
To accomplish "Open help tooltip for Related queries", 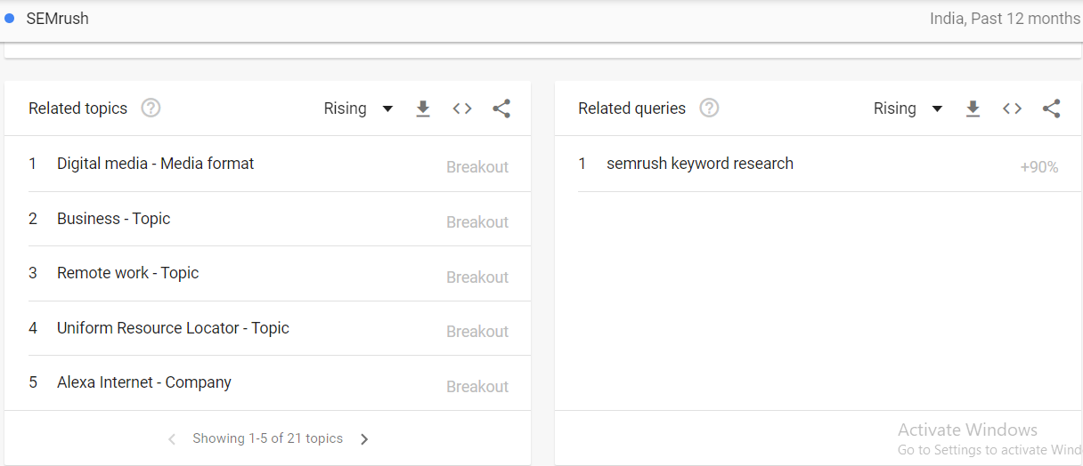I will [709, 108].
